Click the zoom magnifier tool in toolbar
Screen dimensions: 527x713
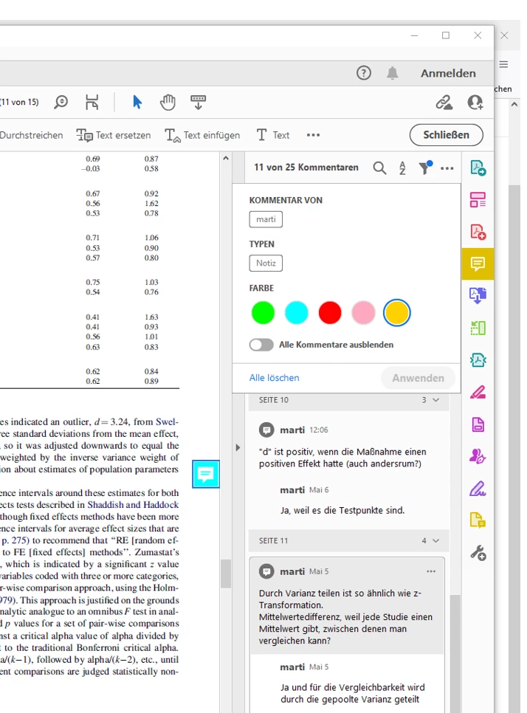[x=61, y=103]
